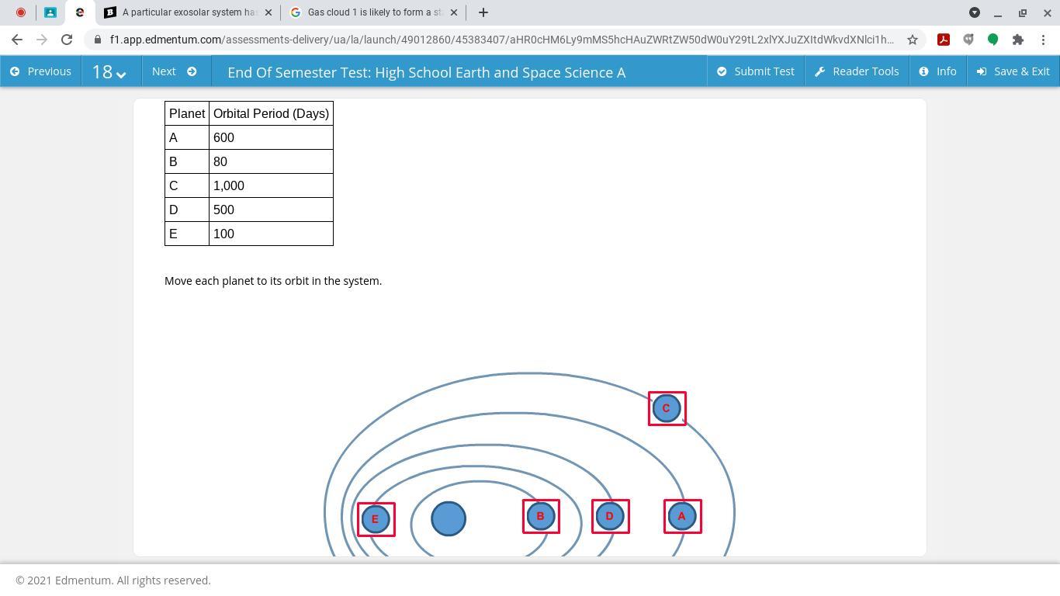Image resolution: width=1060 pixels, height=596 pixels.
Task: Select the pinned red record-dot tab
Action: (21, 12)
